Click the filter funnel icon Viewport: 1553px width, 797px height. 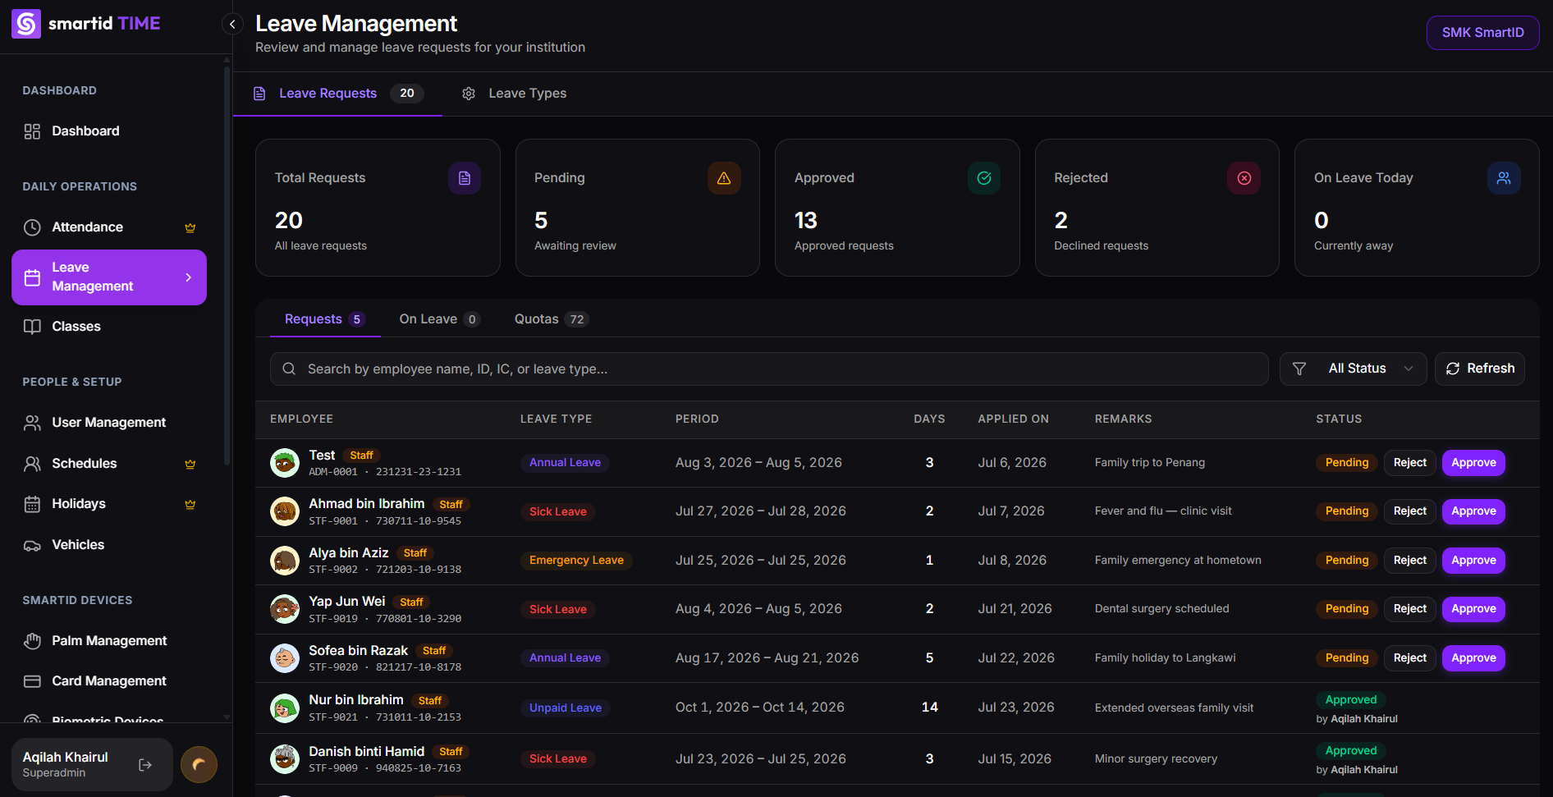pyautogui.click(x=1299, y=369)
